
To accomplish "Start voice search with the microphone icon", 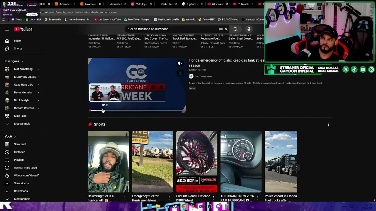I will 249,29.
